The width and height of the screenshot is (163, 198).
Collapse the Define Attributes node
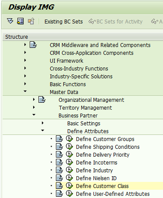[x=42, y=131]
